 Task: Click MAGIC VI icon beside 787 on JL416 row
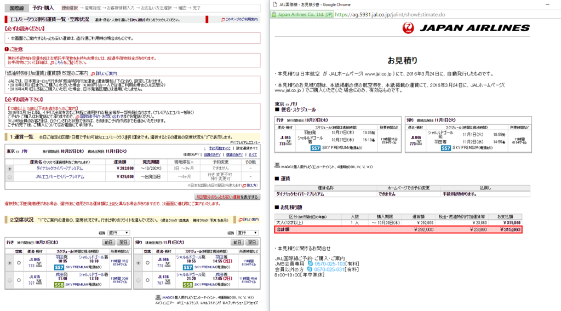(x=168, y=283)
